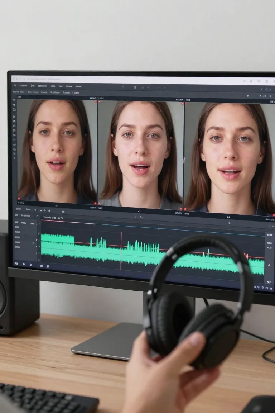The height and width of the screenshot is (413, 275).
Task: Click the red playhead line on the audio timeline
Action: [121, 251]
